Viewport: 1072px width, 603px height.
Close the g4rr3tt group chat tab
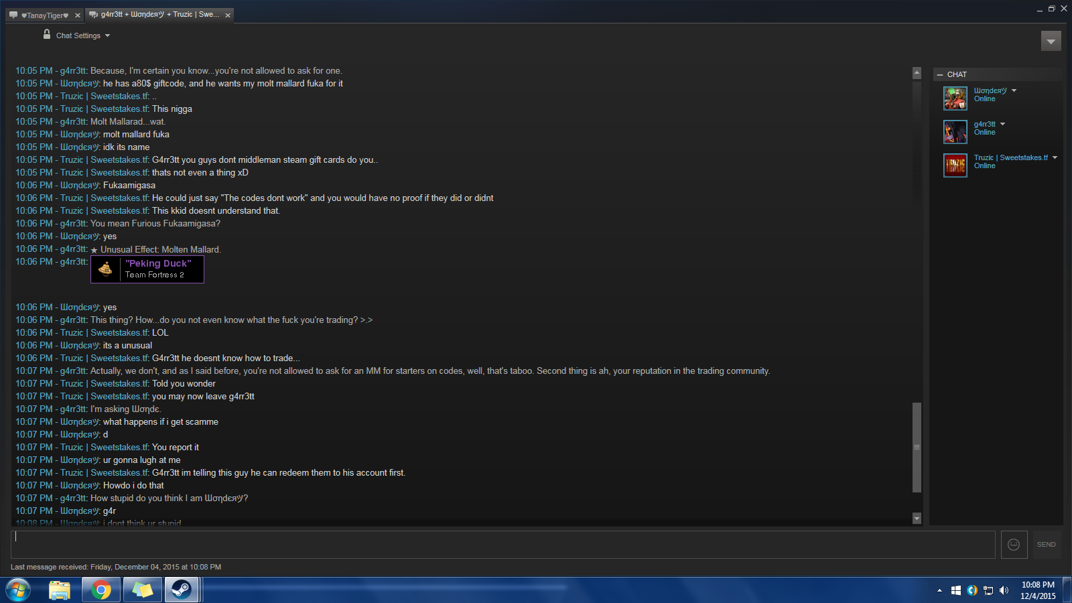tap(228, 15)
